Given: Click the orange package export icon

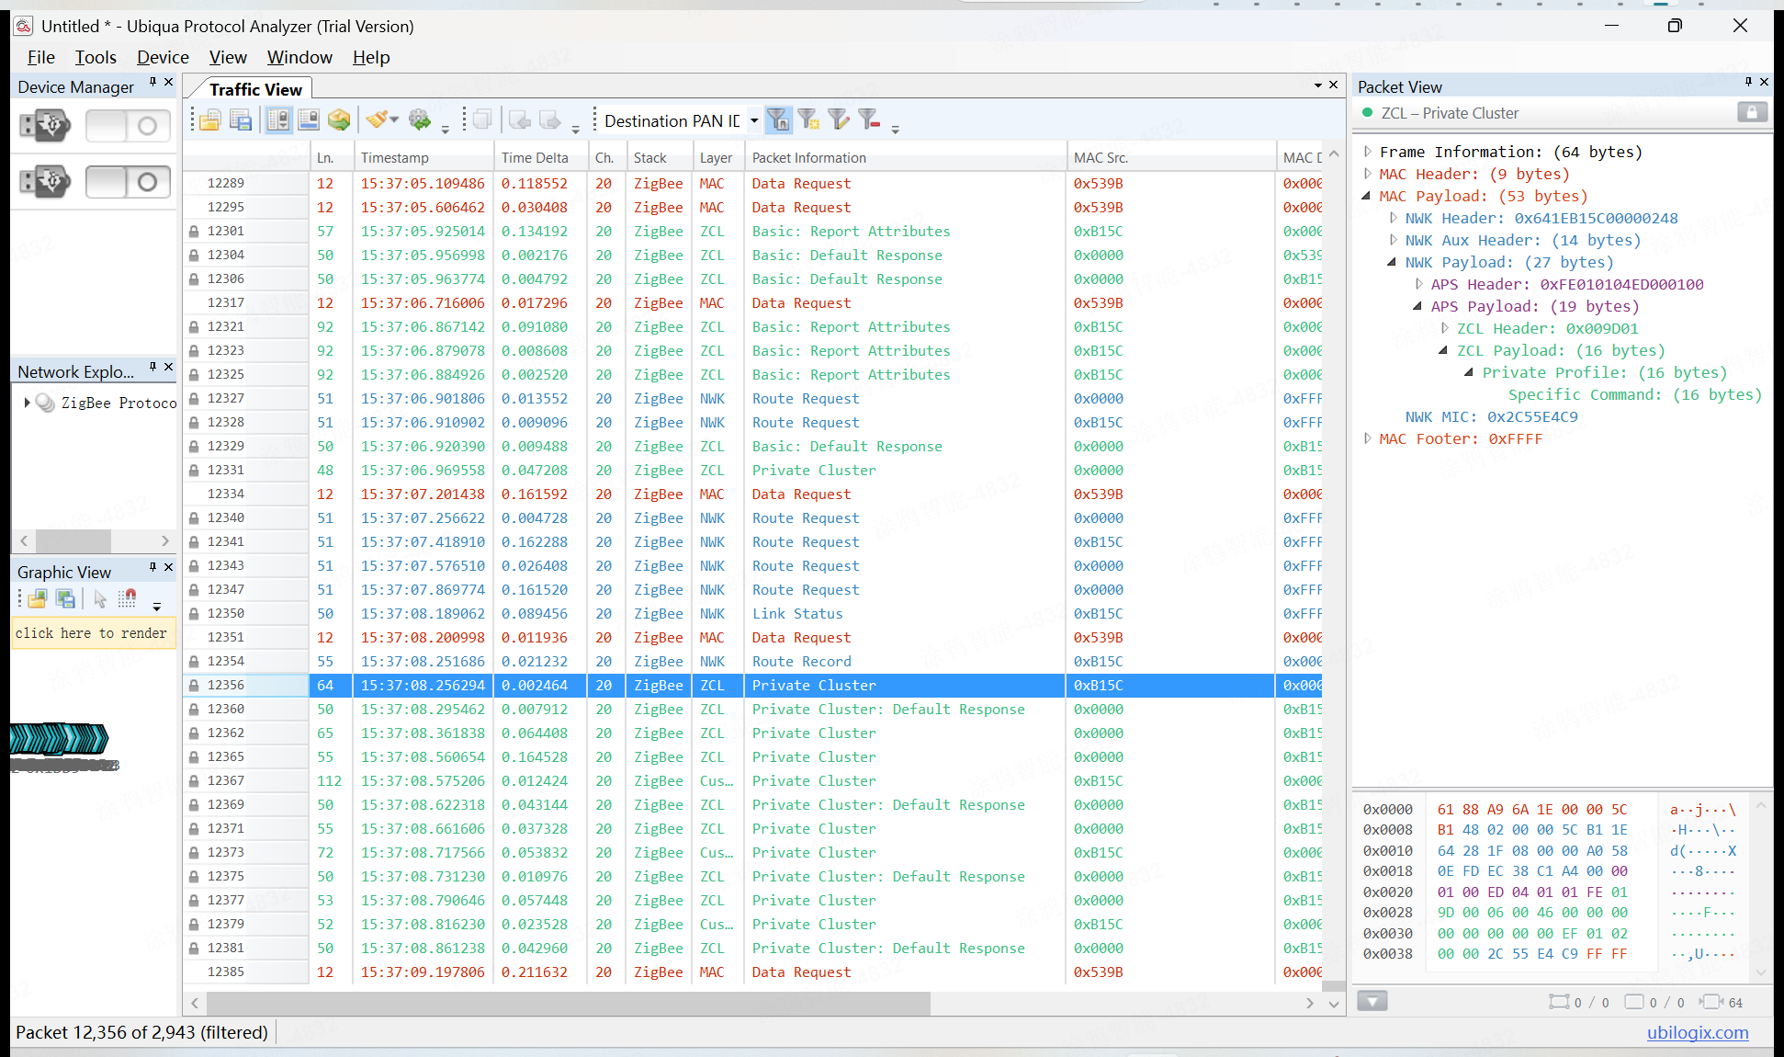Looking at the screenshot, I should click(339, 120).
